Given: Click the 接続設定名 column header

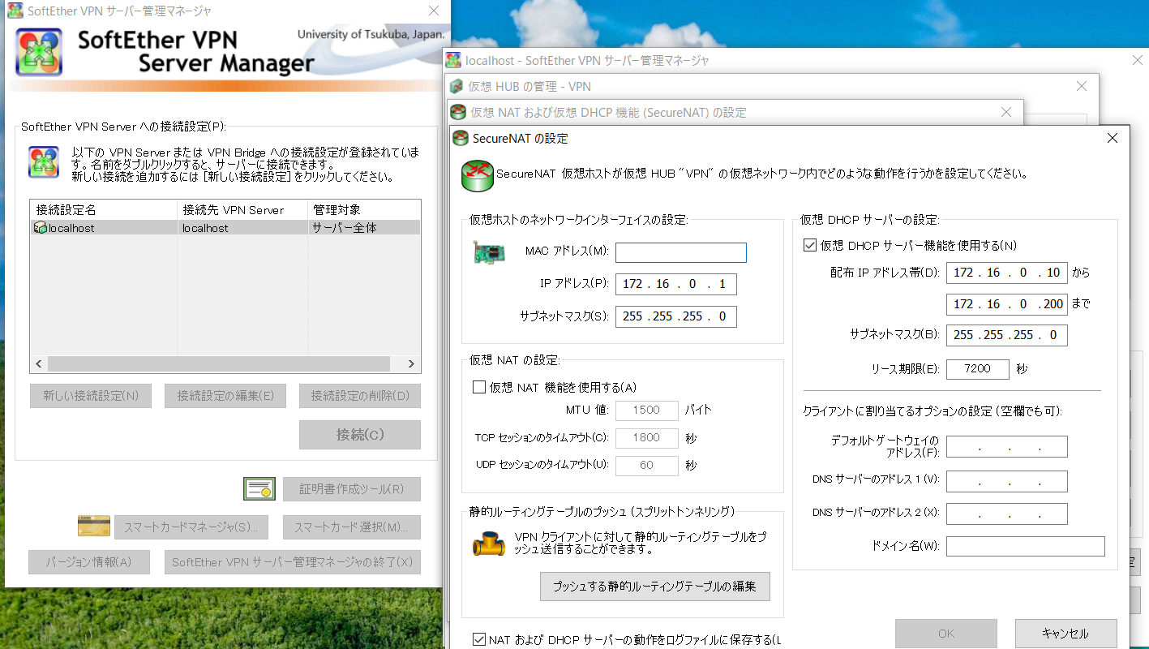Looking at the screenshot, I should point(104,209).
